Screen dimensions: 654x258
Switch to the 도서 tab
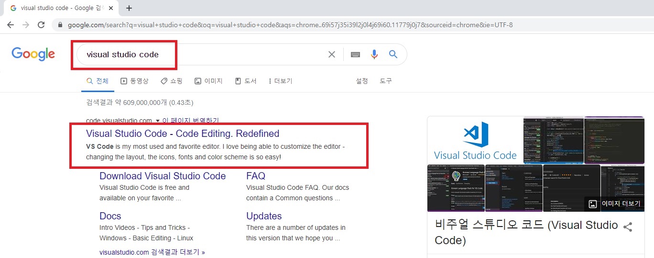tap(246, 81)
